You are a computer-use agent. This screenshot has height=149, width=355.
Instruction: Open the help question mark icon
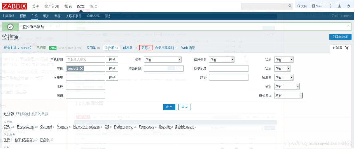click(331, 6)
